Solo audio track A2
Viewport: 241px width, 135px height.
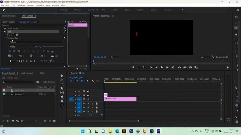92,108
